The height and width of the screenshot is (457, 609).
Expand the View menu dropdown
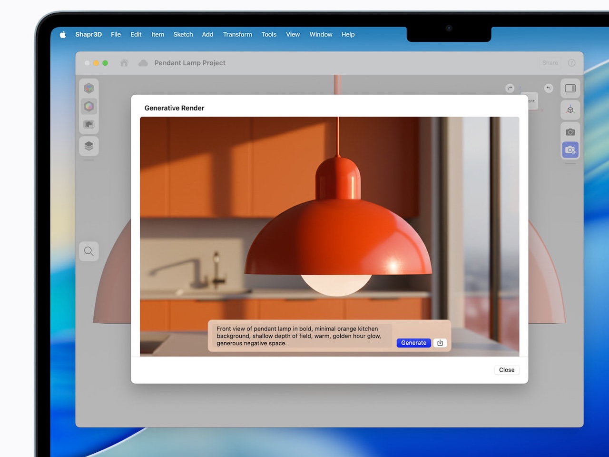click(293, 34)
